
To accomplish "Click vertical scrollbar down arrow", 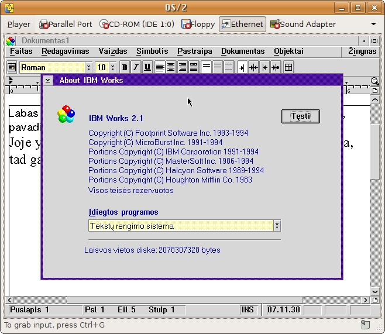I will coord(374,291).
